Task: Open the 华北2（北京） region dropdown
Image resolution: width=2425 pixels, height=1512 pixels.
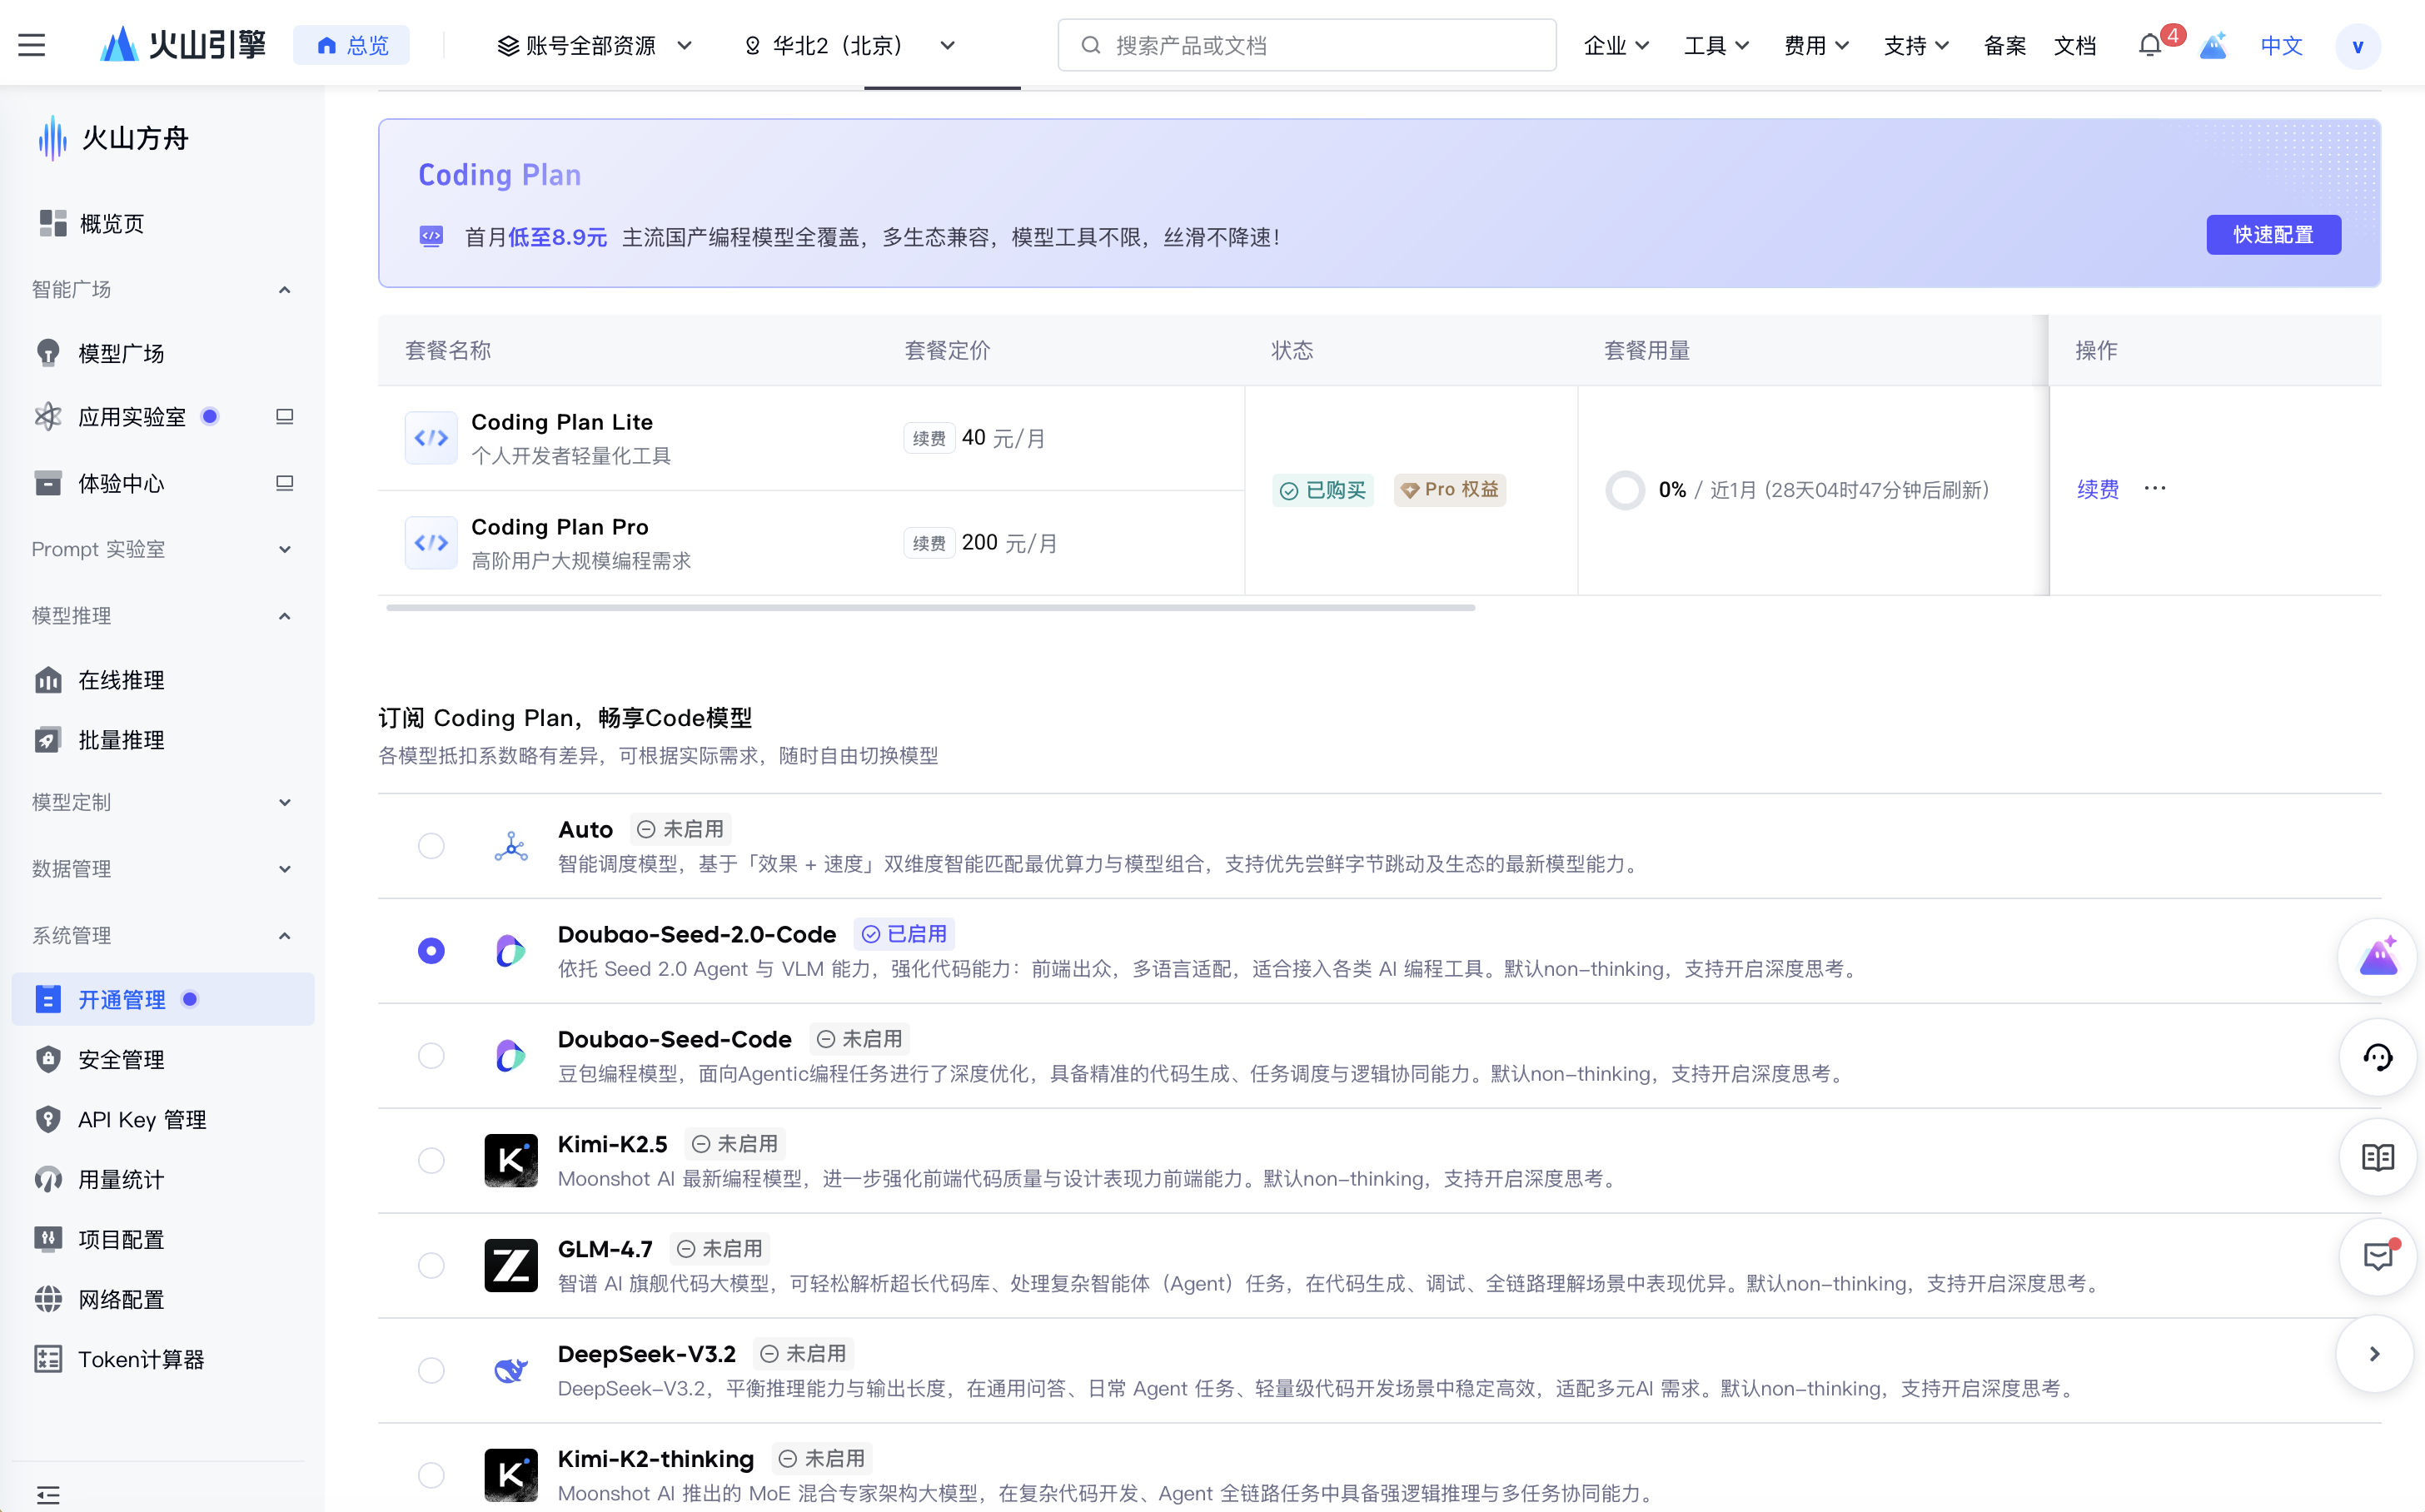Action: tap(849, 46)
